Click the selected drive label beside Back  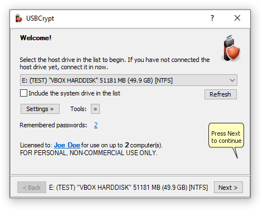pos(129,188)
